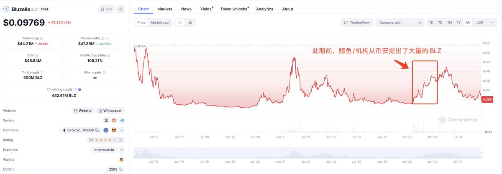The image size is (502, 174).
Task: Click the chart overview range strip
Action: (x=307, y=153)
